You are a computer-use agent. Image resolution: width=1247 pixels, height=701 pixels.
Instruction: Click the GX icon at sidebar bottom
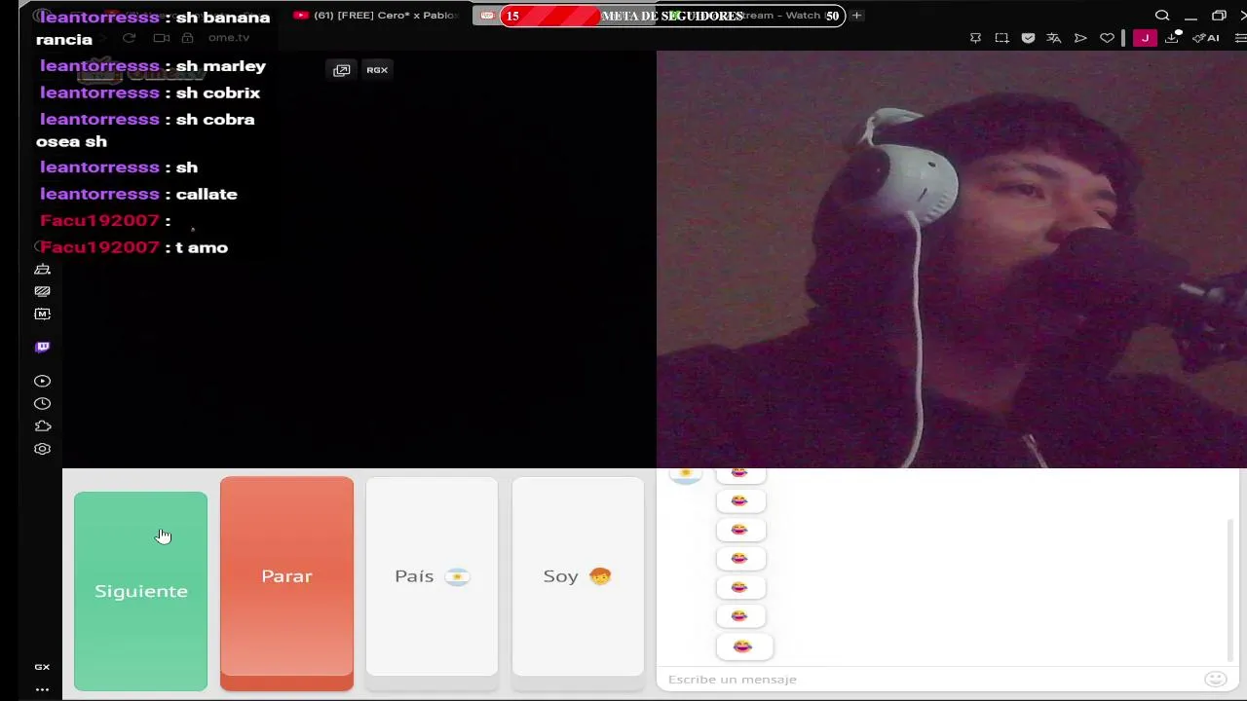coord(42,667)
